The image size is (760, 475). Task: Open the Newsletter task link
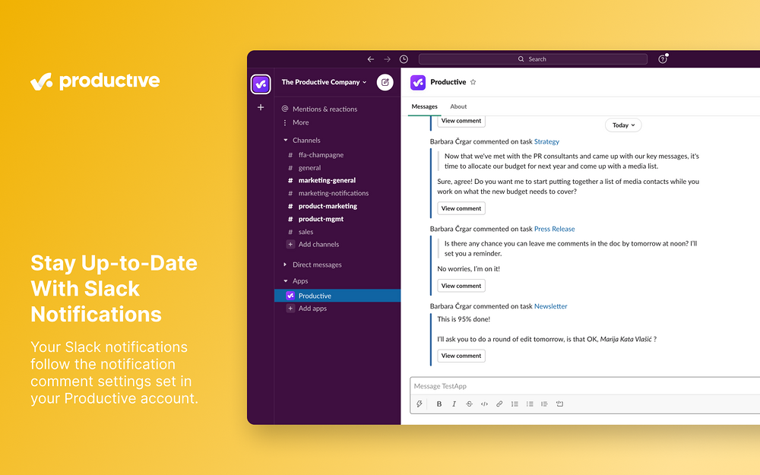click(x=550, y=306)
